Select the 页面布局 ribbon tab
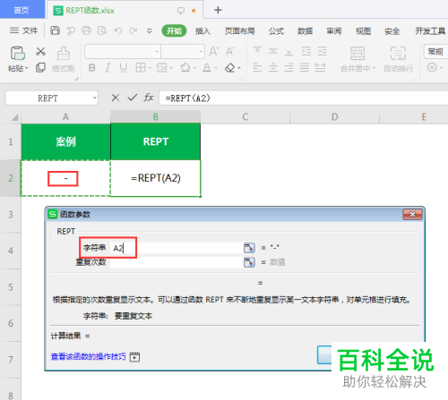The width and height of the screenshot is (448, 400). pyautogui.click(x=239, y=30)
